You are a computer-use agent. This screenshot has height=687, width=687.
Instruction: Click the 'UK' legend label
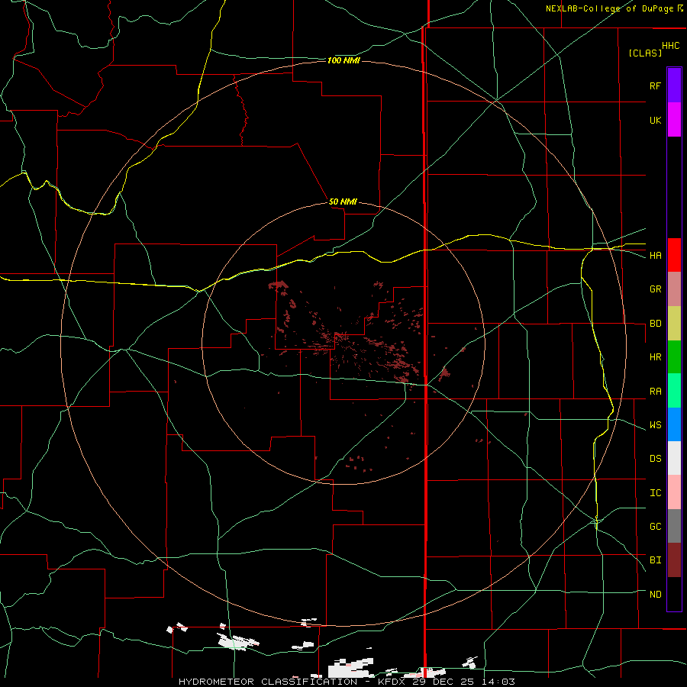(655, 120)
